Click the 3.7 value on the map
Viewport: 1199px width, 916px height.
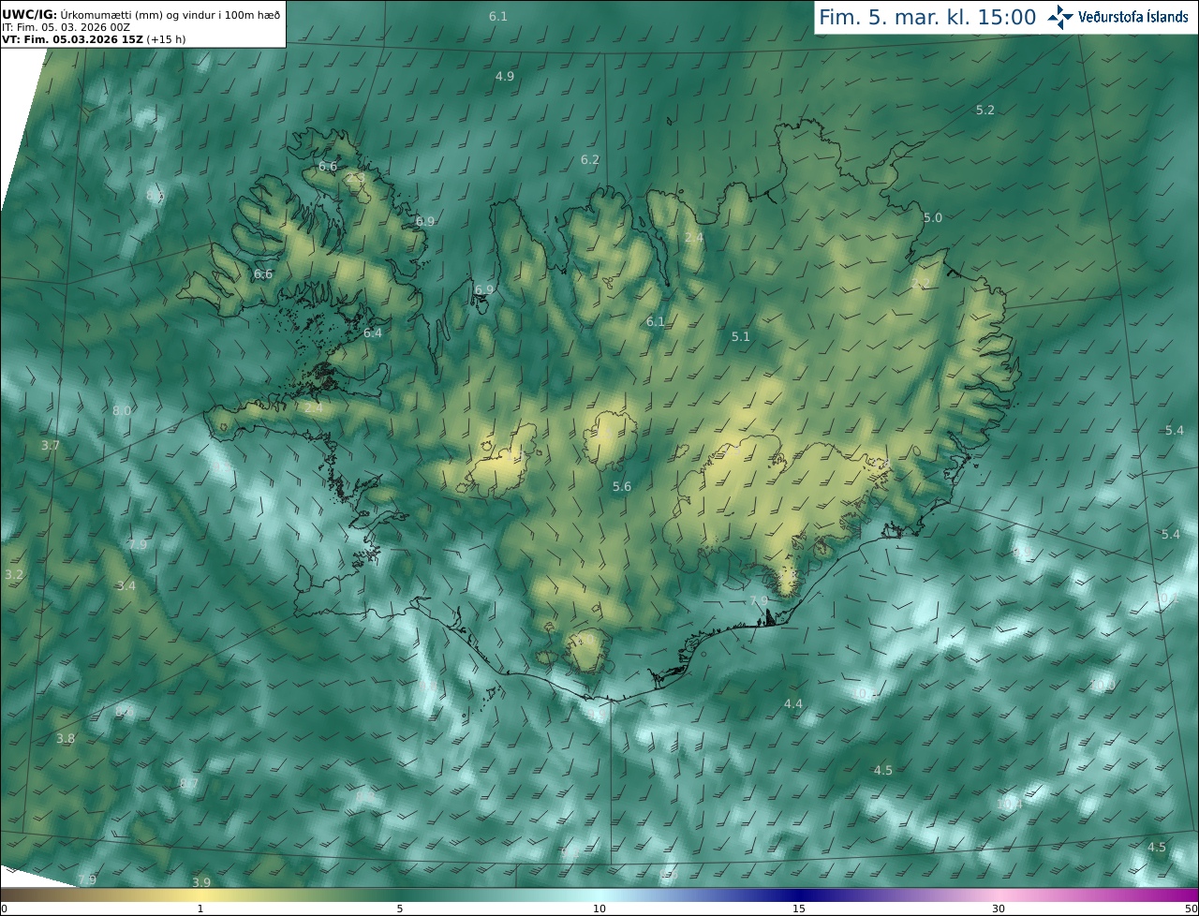tap(51, 445)
